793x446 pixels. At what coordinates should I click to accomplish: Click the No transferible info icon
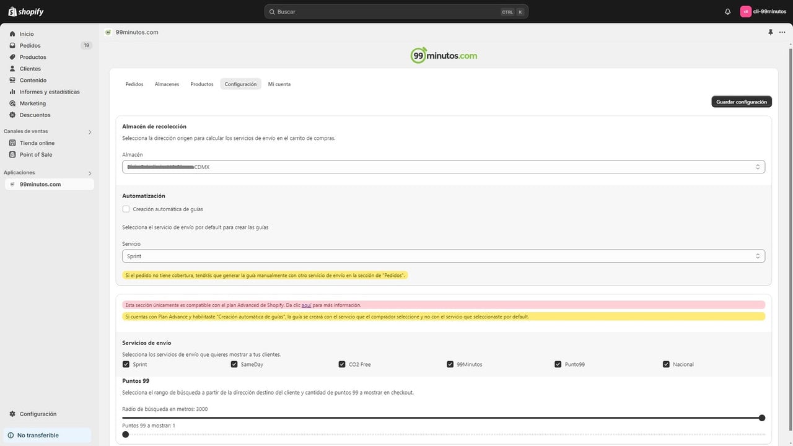pos(11,435)
